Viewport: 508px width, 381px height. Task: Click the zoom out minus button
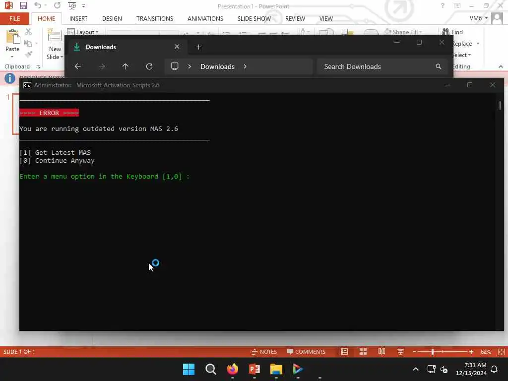coord(414,352)
